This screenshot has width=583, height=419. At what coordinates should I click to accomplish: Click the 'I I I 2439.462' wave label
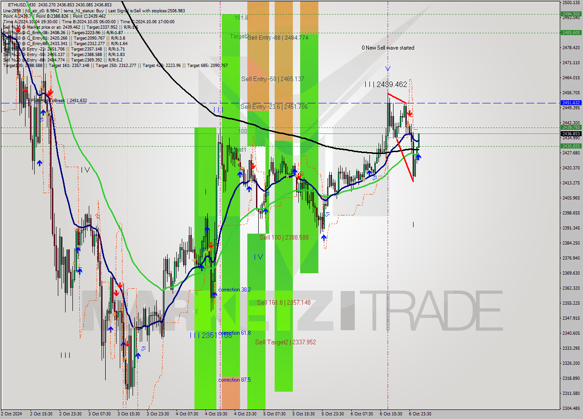[386, 84]
